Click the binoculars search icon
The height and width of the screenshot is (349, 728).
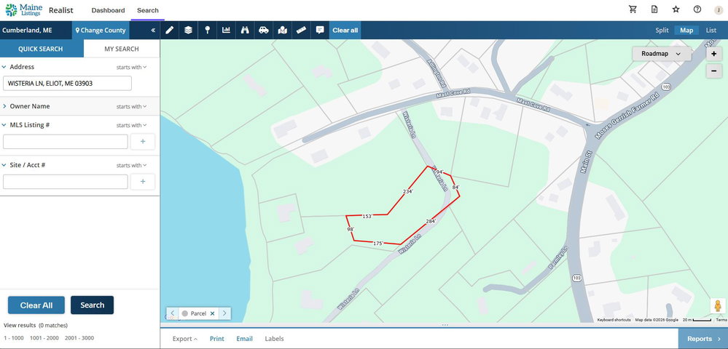(245, 30)
